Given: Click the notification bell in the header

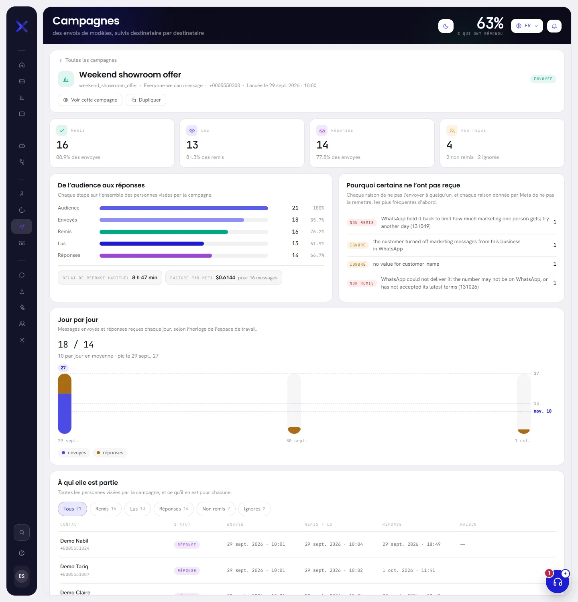Looking at the screenshot, I should point(554,26).
